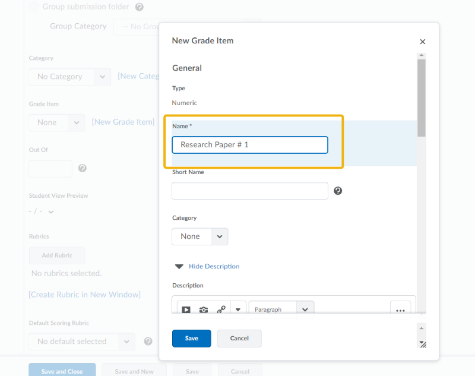475x376 pixels.
Task: Open the three-dots more options in editor
Action: [x=400, y=309]
